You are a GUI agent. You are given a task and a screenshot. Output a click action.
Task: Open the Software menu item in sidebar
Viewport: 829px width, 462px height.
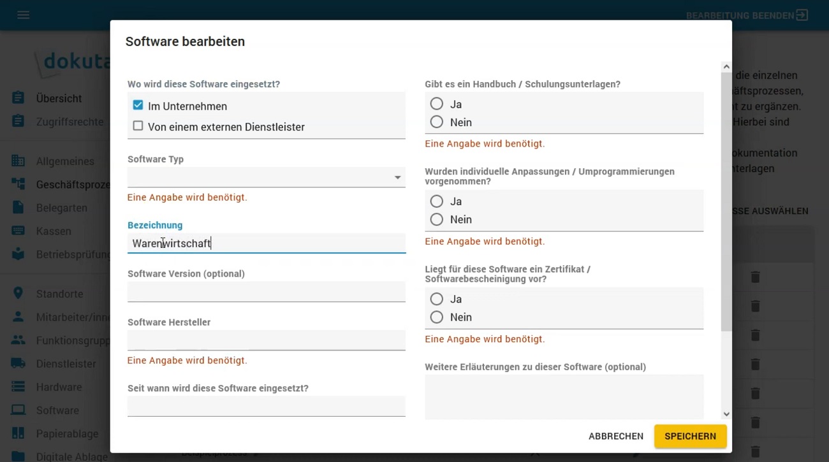[57, 410]
